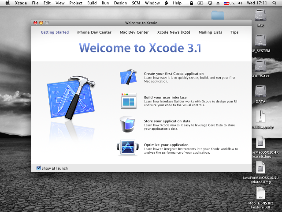The height and width of the screenshot is (212, 282).
Task: Select the Mac hard drive icon
Action: coord(260,15)
